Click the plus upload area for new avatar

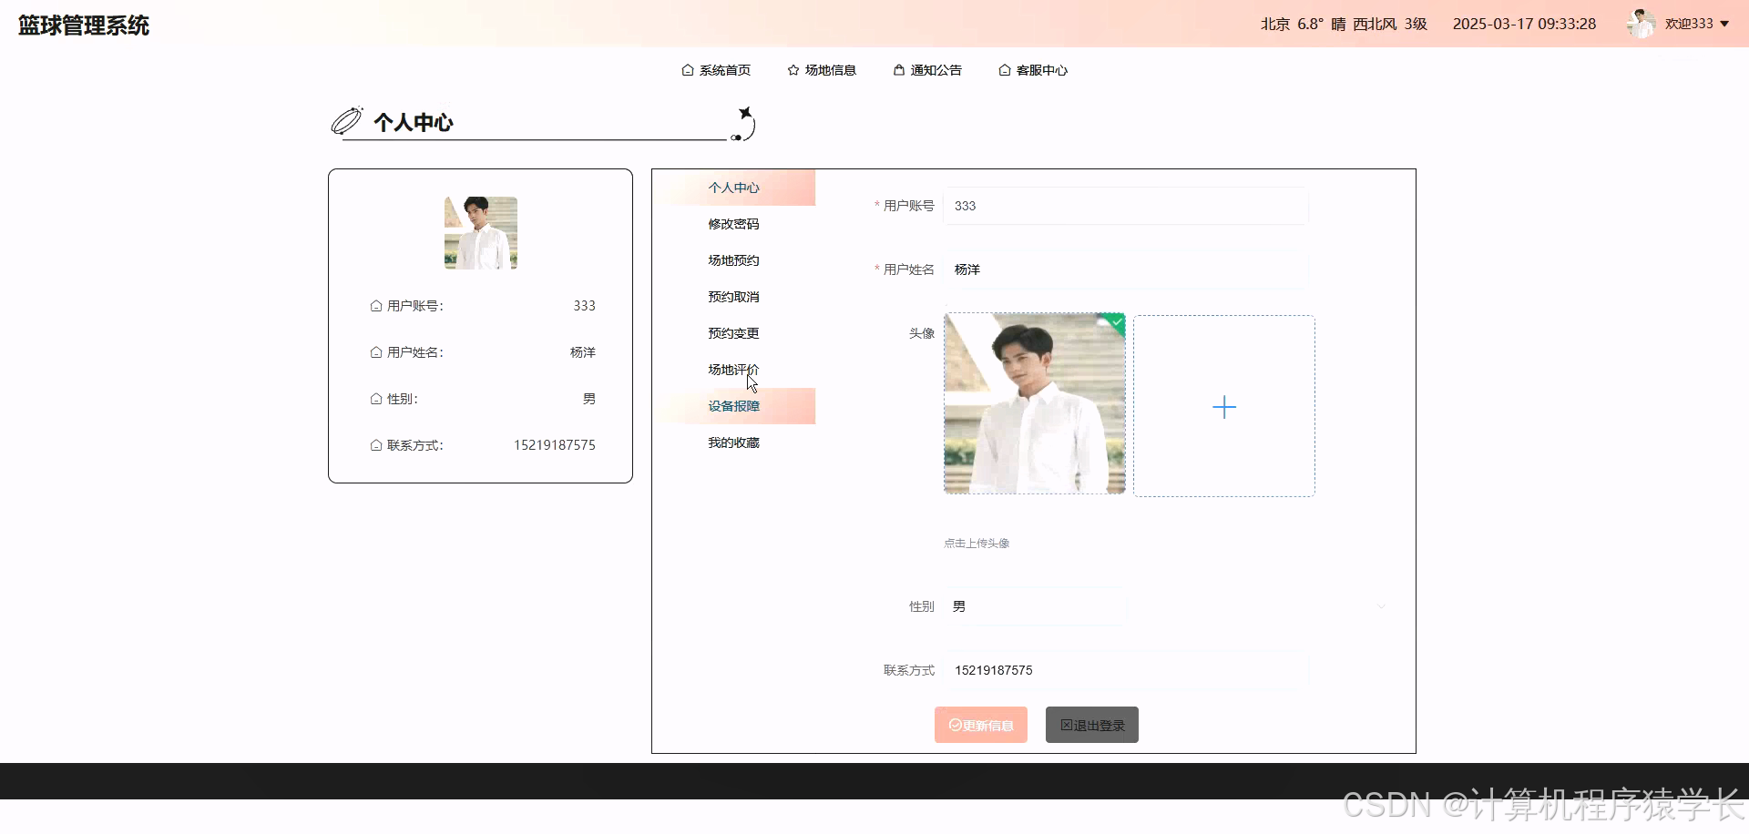(x=1224, y=406)
